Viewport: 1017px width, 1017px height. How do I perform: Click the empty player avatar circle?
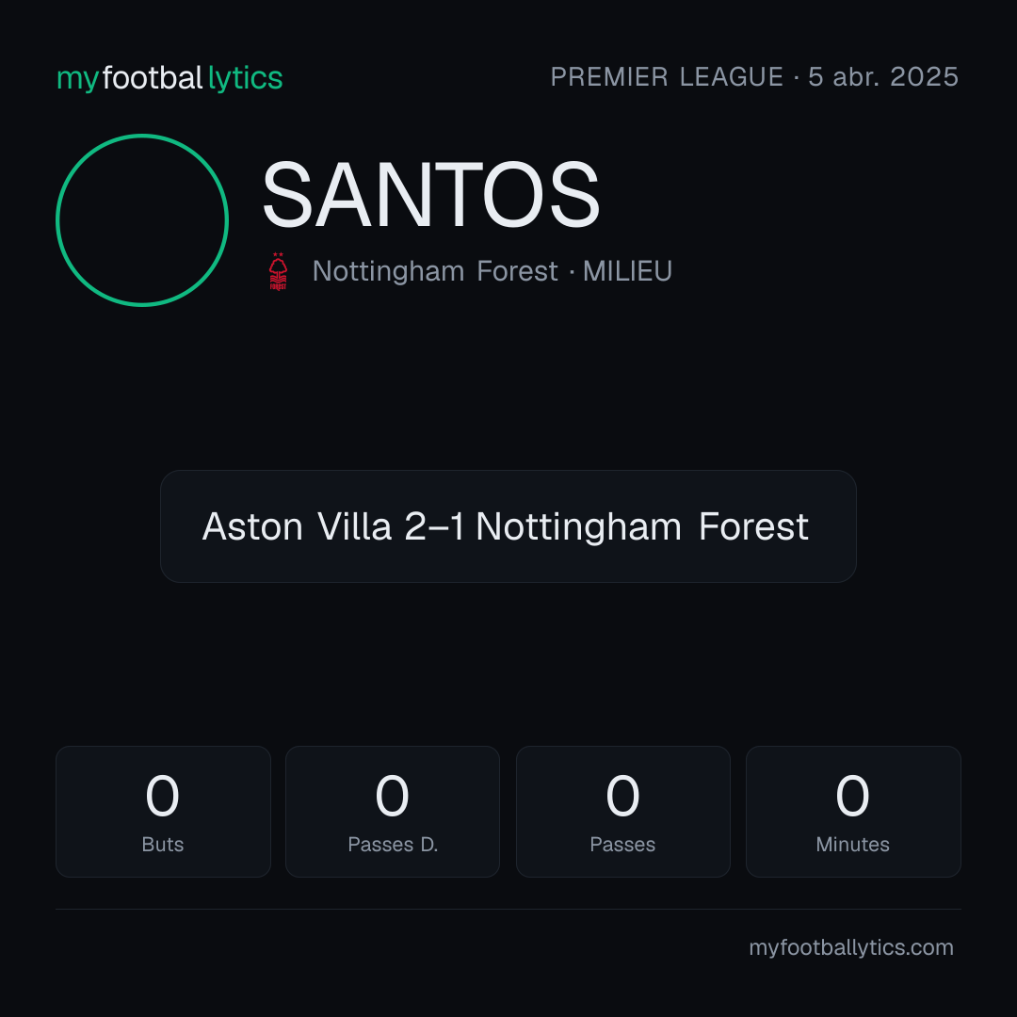tap(142, 220)
